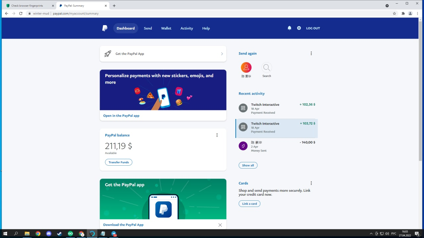
Task: Expand the Get the PayPal App row
Action: 163,54
